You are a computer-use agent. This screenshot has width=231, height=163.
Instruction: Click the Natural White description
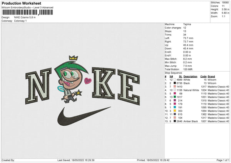tap(191, 90)
